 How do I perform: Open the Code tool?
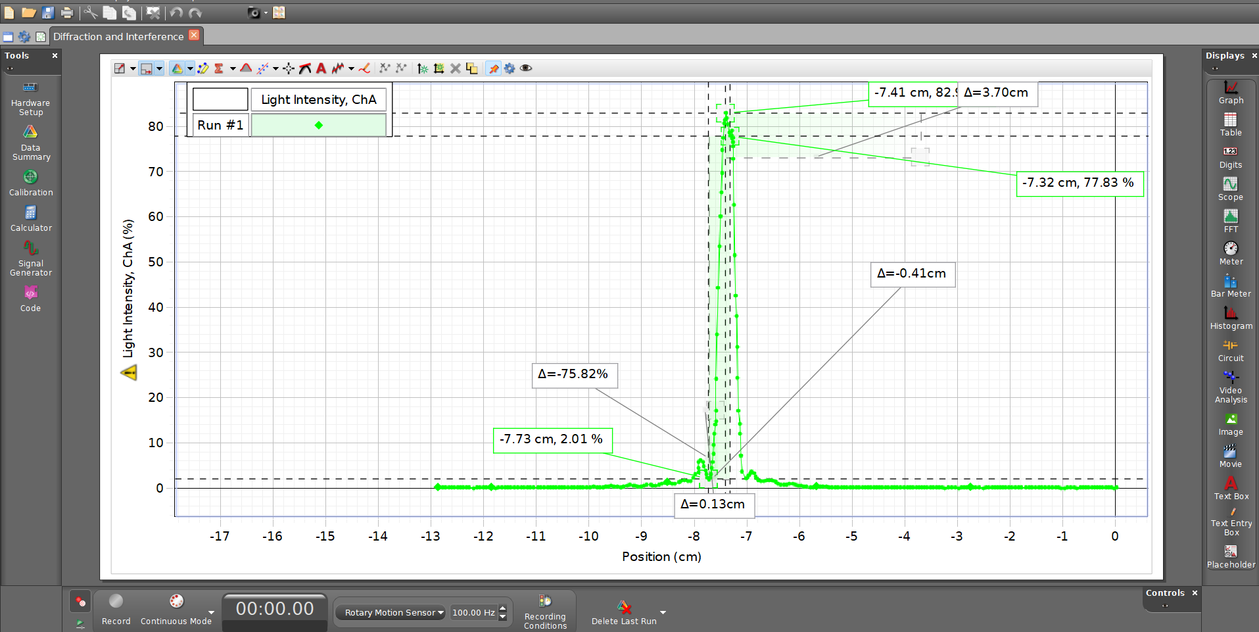[30, 299]
